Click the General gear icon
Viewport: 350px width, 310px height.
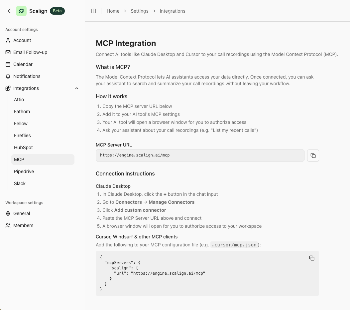click(8, 213)
